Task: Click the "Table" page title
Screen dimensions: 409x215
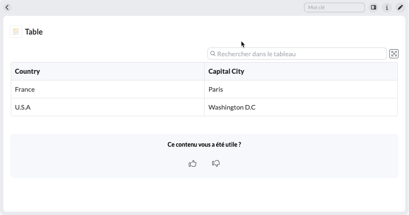Action: pyautogui.click(x=34, y=32)
